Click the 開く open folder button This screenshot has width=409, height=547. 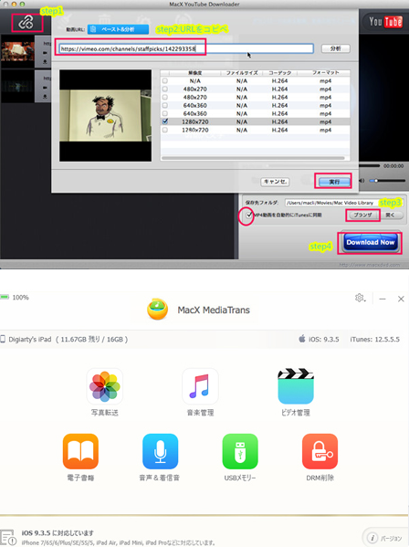391,215
